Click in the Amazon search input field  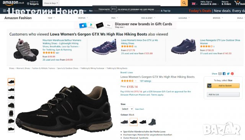pyautogui.click(x=120, y=3)
